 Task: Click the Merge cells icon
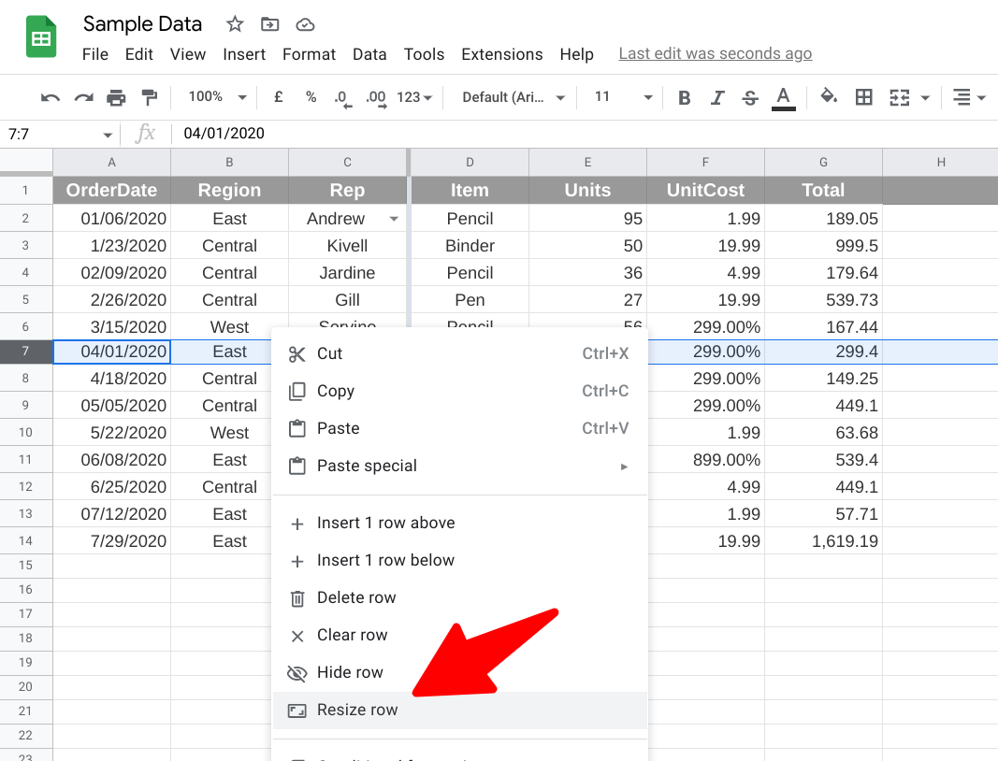coord(900,97)
